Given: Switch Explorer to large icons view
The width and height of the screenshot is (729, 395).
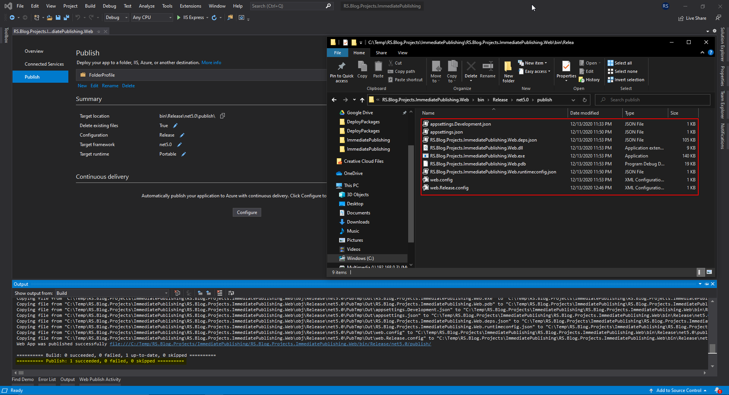Looking at the screenshot, I should point(709,272).
